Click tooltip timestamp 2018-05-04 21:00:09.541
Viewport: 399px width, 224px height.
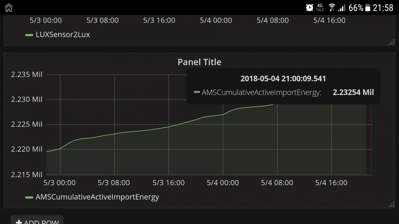tap(283, 79)
